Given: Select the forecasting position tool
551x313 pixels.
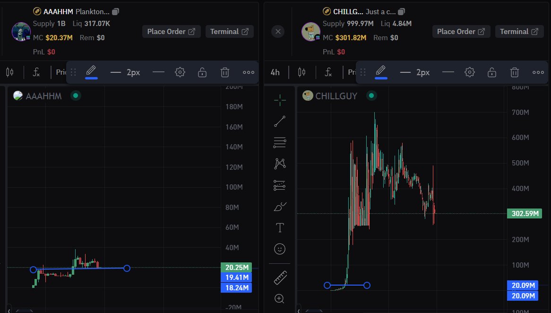Looking at the screenshot, I should (x=280, y=185).
